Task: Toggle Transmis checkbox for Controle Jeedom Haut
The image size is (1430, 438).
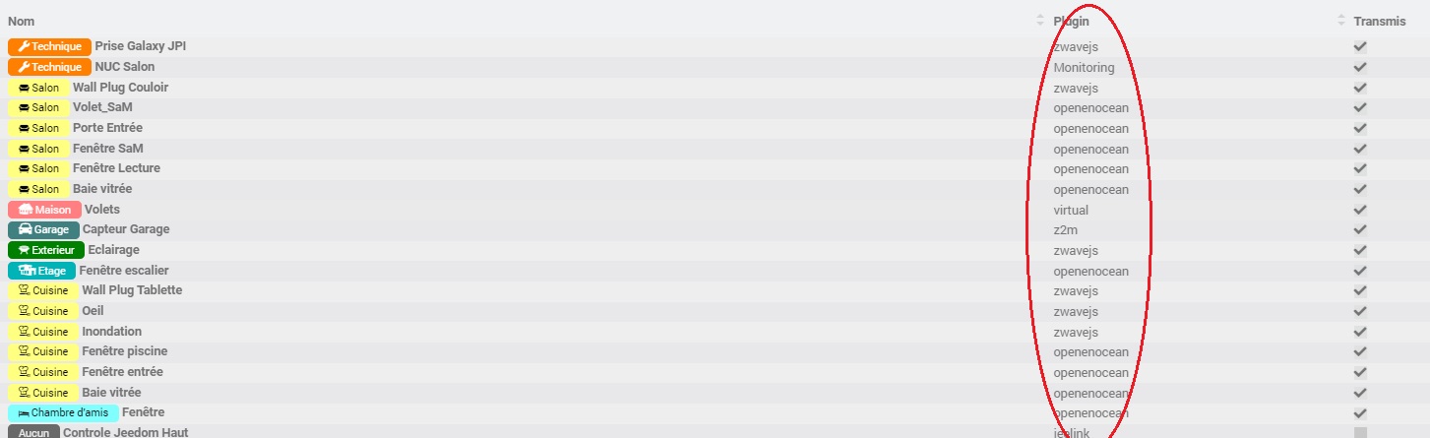Action: click(1360, 432)
